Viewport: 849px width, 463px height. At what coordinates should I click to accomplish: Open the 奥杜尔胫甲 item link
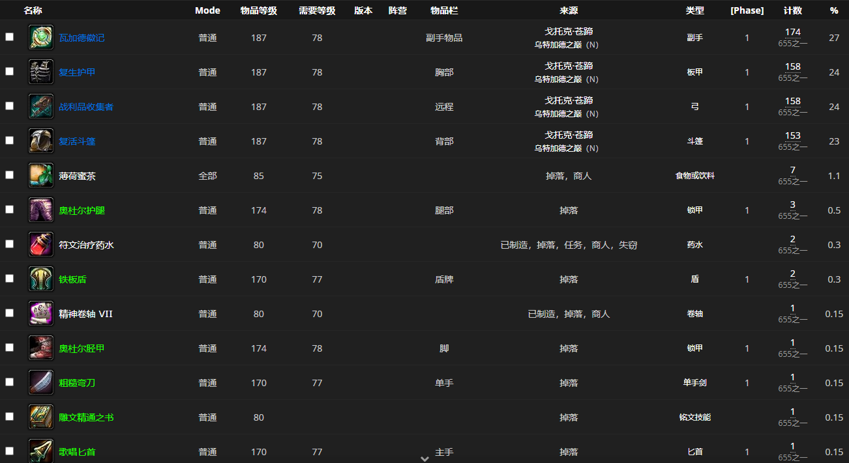pyautogui.click(x=82, y=348)
